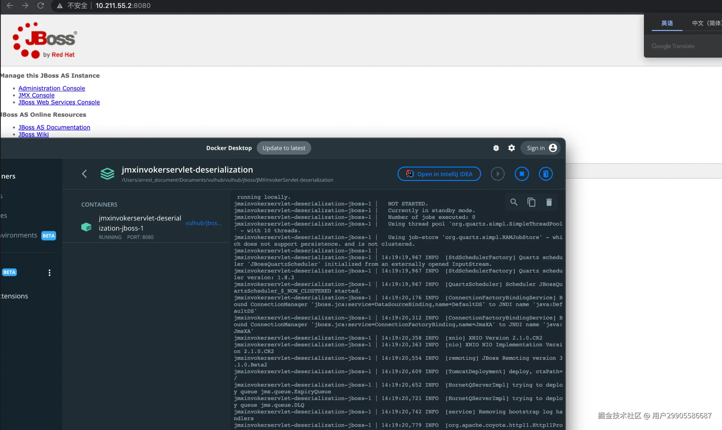722x430 pixels.
Task: Click the Environments BETA badge
Action: point(49,236)
